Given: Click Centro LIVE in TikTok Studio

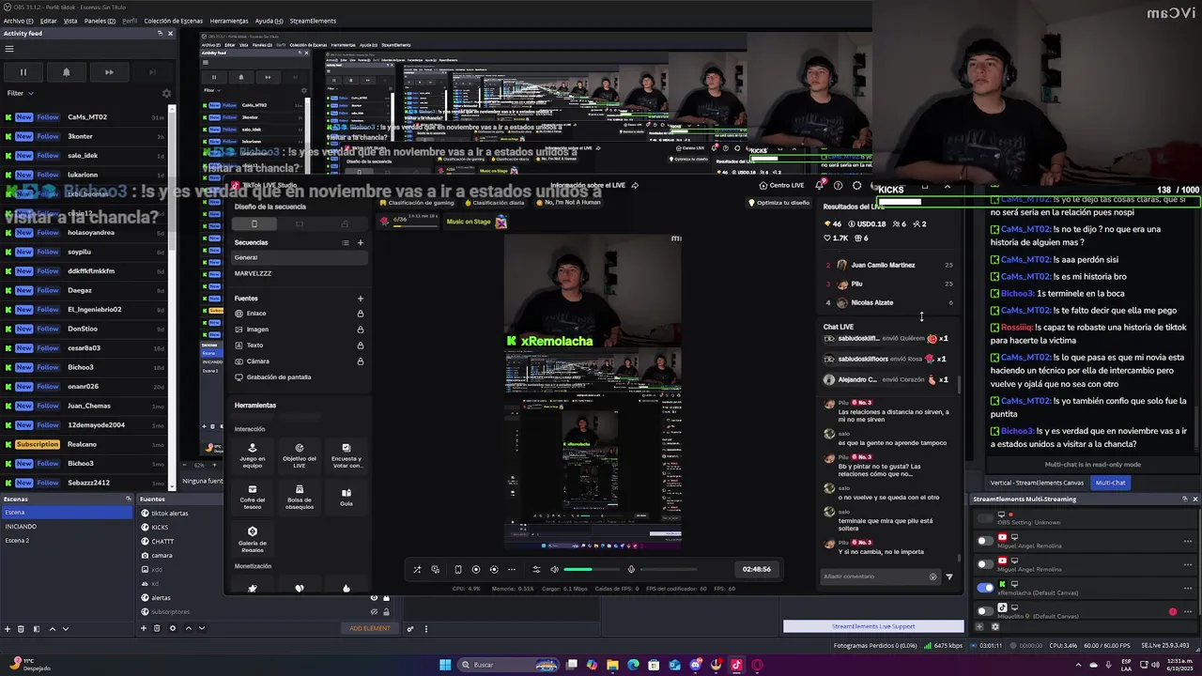Looking at the screenshot, I should (x=781, y=185).
